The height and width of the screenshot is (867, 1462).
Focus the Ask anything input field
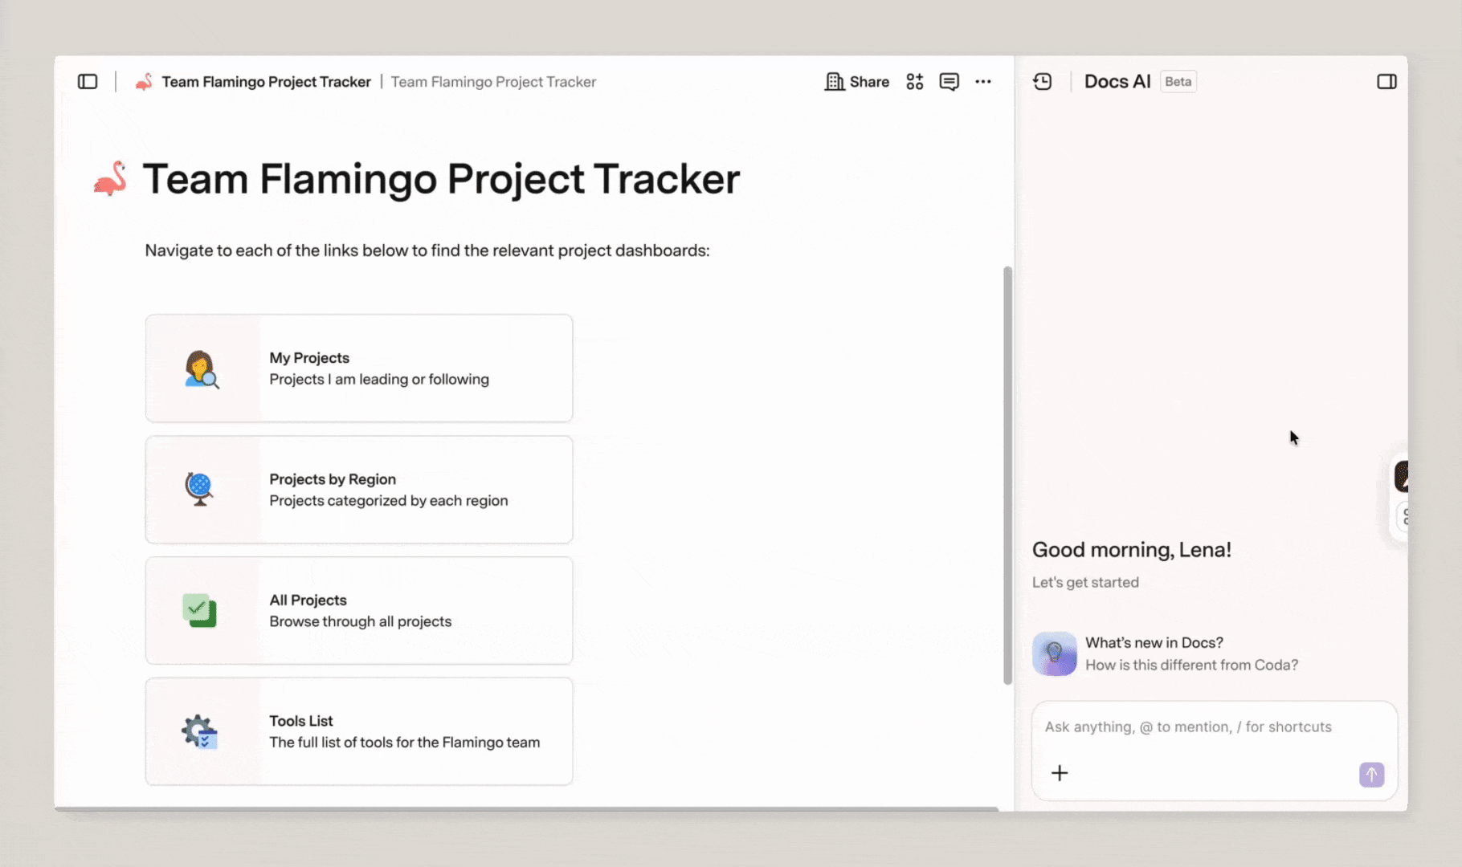[x=1214, y=727]
